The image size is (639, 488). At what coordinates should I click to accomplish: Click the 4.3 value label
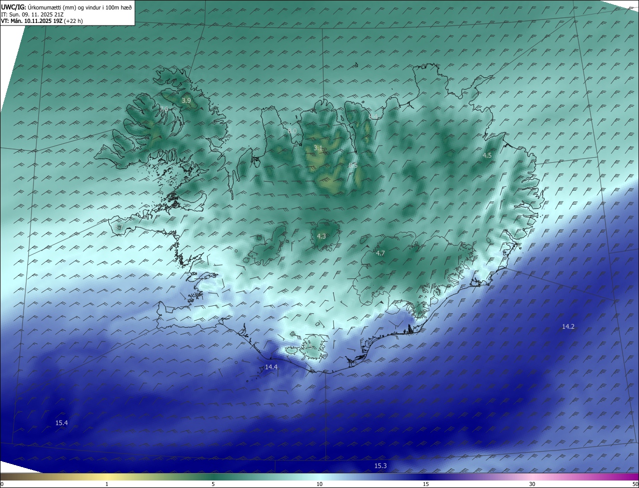(321, 236)
